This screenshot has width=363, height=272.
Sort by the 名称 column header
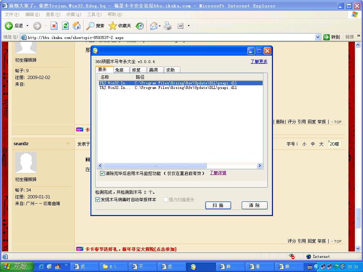click(115, 77)
